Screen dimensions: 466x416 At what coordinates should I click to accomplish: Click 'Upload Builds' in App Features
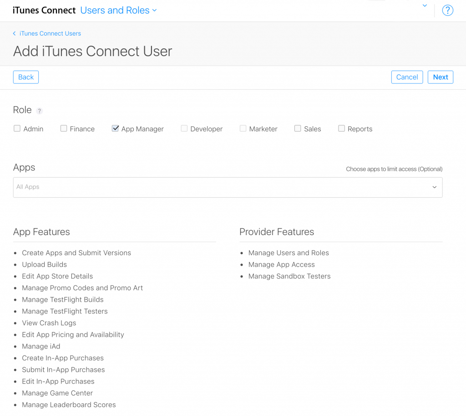[x=44, y=265]
